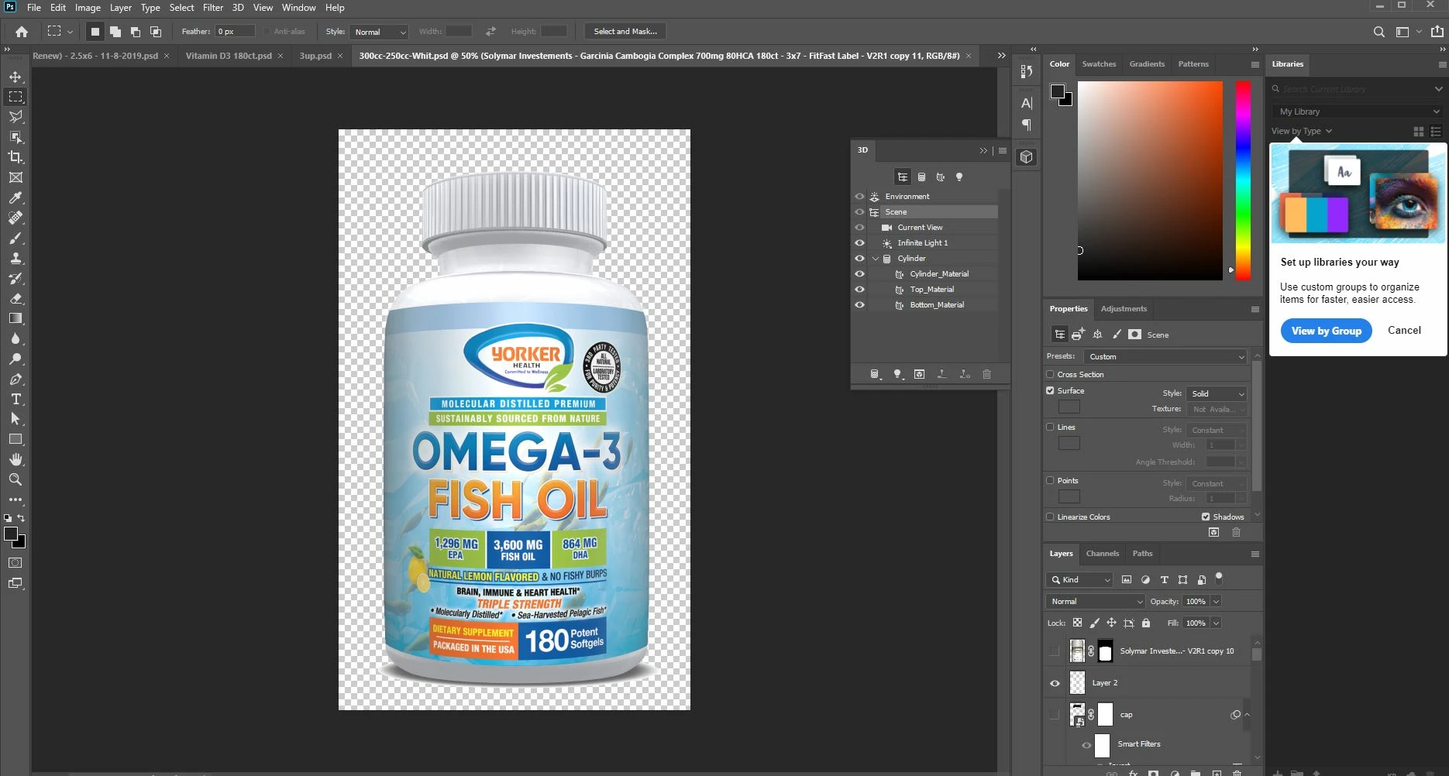Lock transparent pixels in Layers panel
This screenshot has width=1449, height=776.
point(1077,623)
